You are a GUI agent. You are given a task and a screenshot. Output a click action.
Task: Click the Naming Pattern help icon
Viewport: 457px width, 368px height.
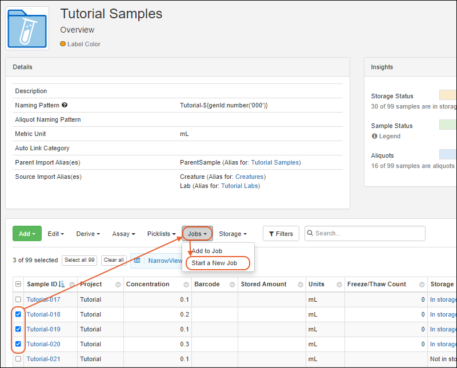pyautogui.click(x=65, y=106)
